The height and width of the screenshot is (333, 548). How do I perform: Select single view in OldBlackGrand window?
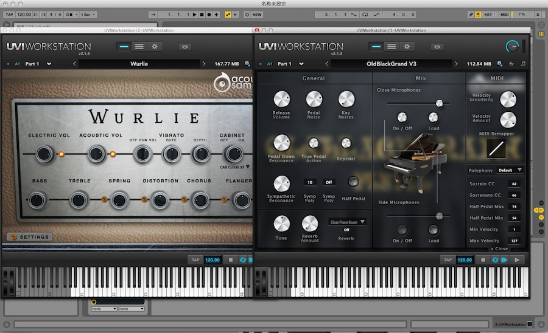click(376, 46)
